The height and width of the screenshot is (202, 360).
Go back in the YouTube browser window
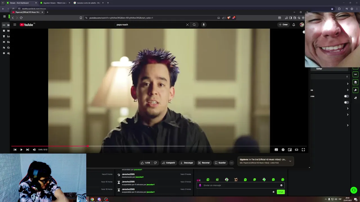coord(13,18)
